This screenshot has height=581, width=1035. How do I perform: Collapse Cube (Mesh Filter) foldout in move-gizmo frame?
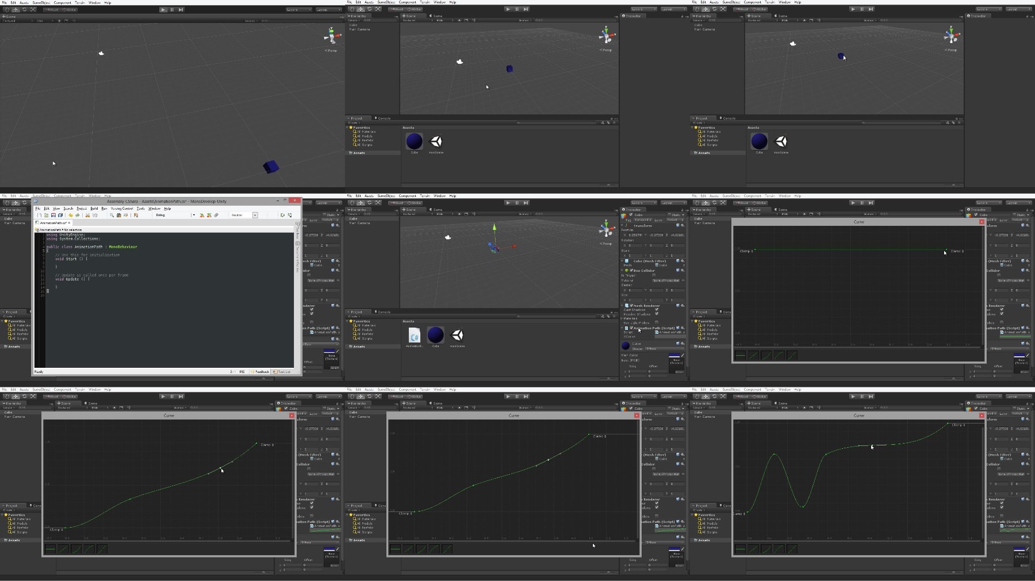click(x=623, y=261)
